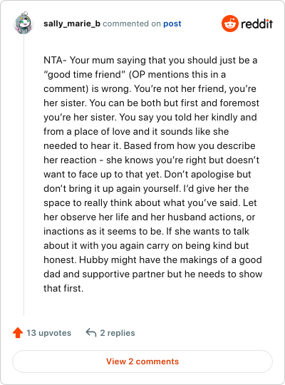
Task: Follow the blue 'post' link
Action: pyautogui.click(x=172, y=24)
